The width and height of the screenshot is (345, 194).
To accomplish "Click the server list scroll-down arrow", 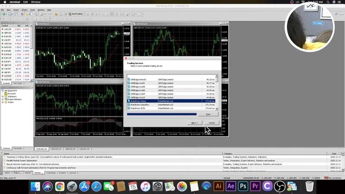I will (217, 109).
